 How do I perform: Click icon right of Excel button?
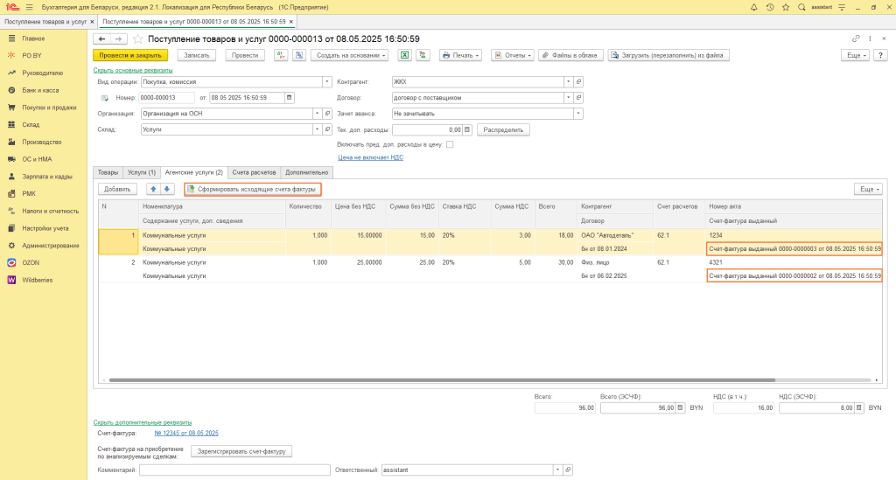click(423, 55)
